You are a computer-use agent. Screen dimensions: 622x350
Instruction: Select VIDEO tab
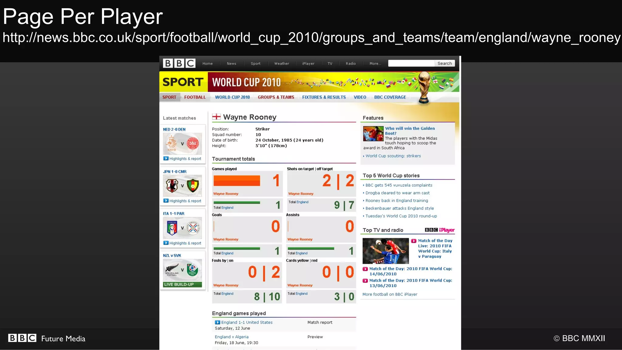pos(360,97)
